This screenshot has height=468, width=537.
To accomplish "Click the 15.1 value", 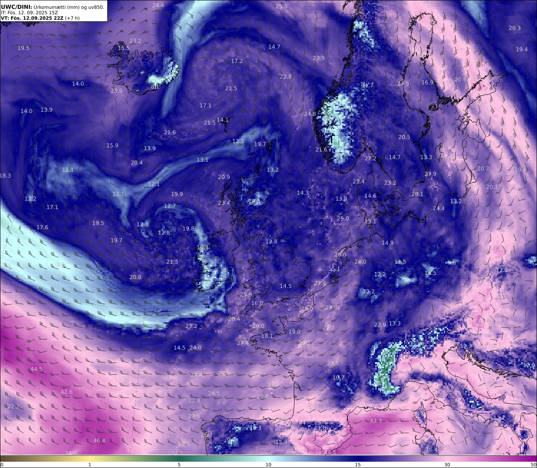I will click(334, 269).
